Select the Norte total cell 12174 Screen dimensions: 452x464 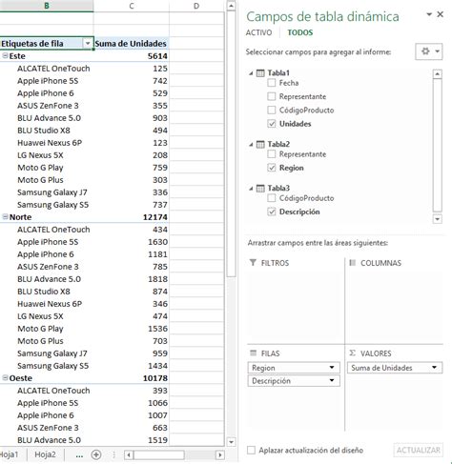132,217
